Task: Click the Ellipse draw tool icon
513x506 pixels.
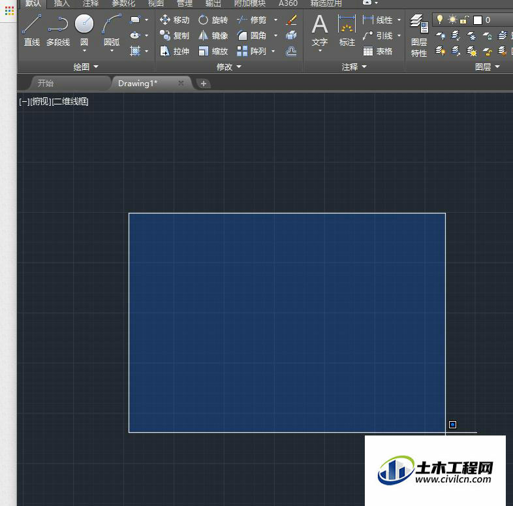Action: click(x=135, y=35)
